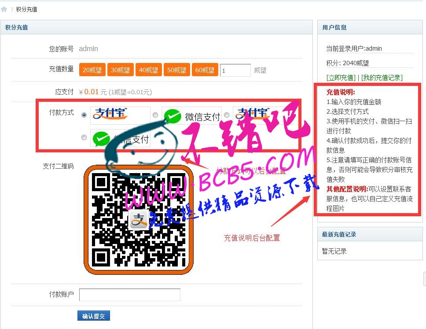Click the 积分: 2040威望 text
Screen dimensions: 426x329
348,63
